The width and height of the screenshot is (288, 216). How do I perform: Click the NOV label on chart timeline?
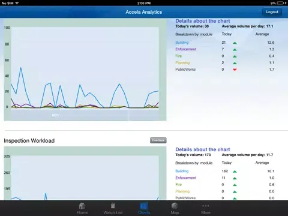click(x=56, y=115)
